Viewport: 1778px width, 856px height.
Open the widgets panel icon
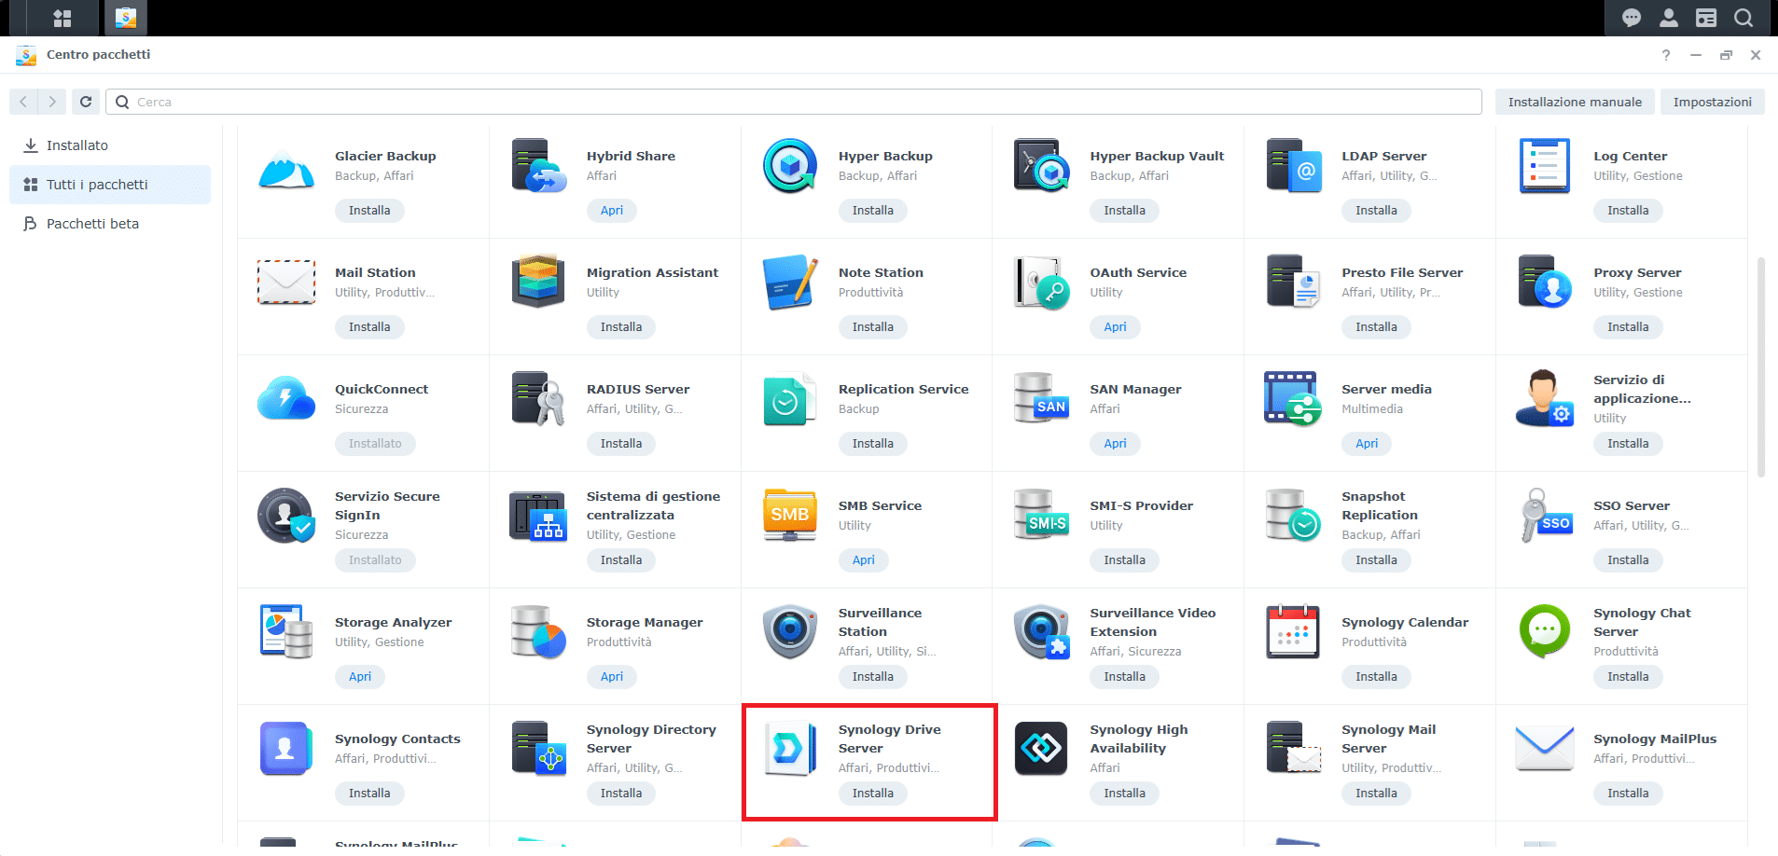1706,18
